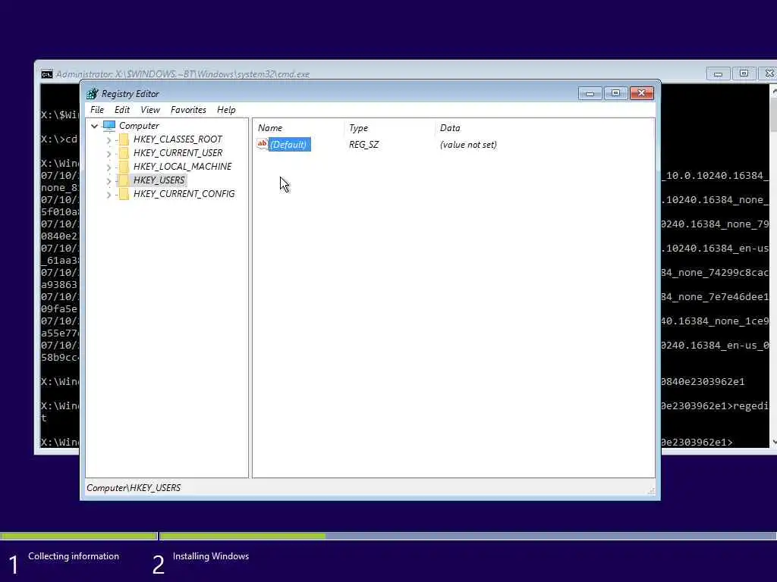The image size is (777, 582).
Task: Maximize the cmd.exe Administrator window
Action: [x=744, y=74]
